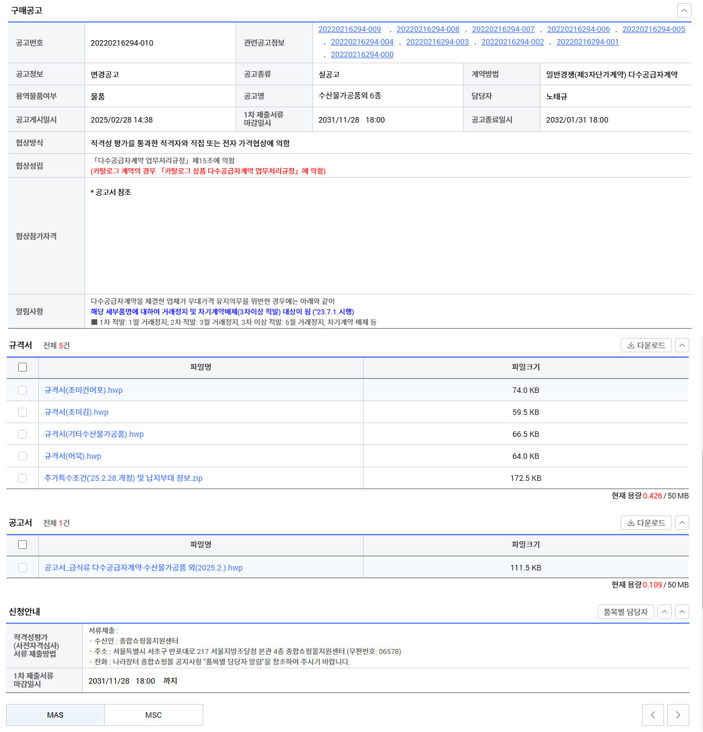Screen dimensions: 703x732
Task: Go to next page arrow
Action: tap(678, 715)
